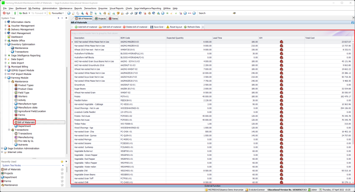The image size is (355, 192).
Task: Click the Exit button
Action: (x=6, y=13)
